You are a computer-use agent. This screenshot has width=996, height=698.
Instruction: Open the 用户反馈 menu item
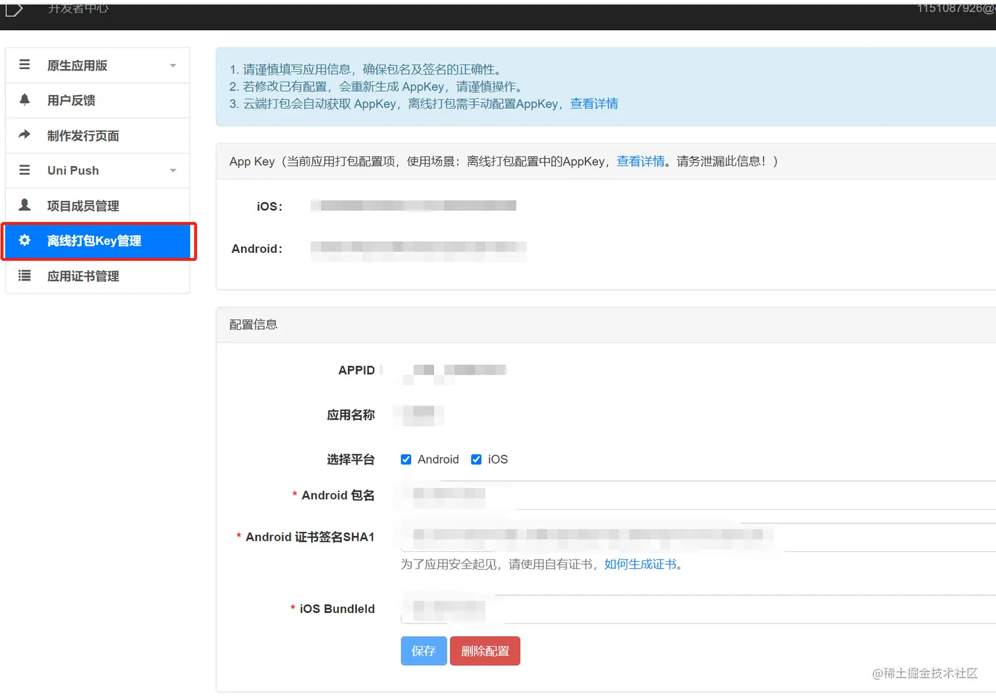97,101
